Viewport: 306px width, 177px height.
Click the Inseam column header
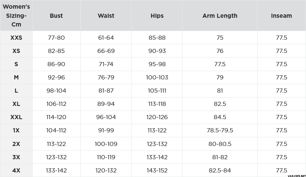[x=281, y=16]
